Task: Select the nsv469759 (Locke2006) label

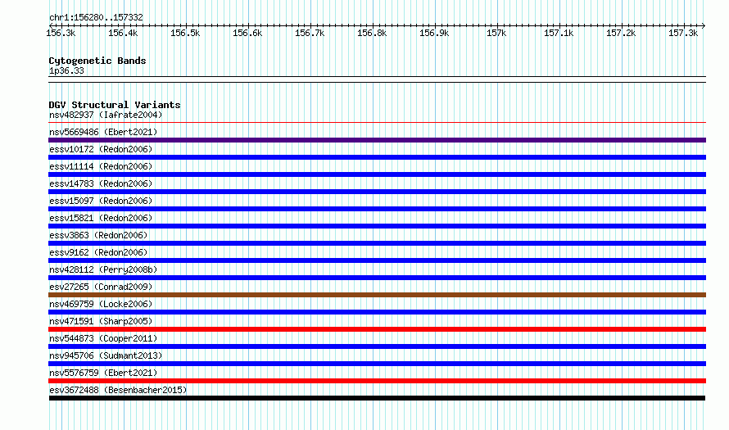Action: 101,304
